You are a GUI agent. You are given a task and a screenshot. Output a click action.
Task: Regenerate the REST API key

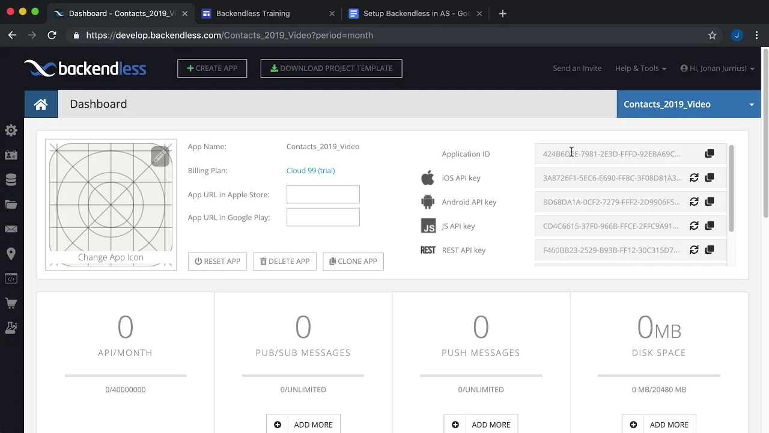pyautogui.click(x=694, y=250)
